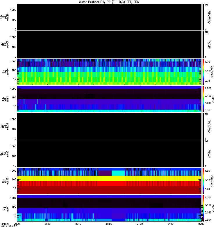Click the 'thc fbk edc12' panel label
Screen dimensions: 218x232
(x=6, y=181)
